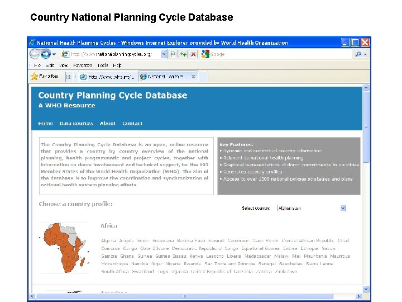Screen dimensions: 402x302
Task: Open the Democratic Republic of Congo profile
Action: coord(205,248)
